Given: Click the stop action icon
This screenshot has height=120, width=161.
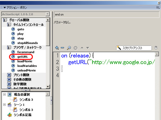Looking at the screenshot, I should [x=13, y=38].
